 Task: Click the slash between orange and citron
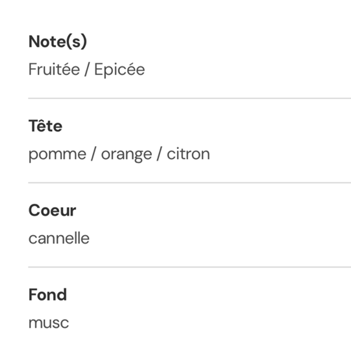(159, 154)
